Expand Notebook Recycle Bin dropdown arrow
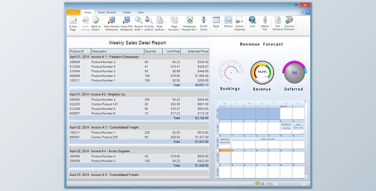 point(197,30)
